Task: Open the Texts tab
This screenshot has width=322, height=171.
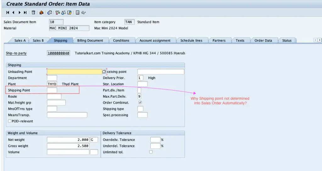Action: pyautogui.click(x=240, y=40)
